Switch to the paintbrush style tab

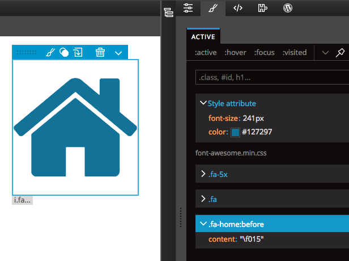pyautogui.click(x=213, y=9)
